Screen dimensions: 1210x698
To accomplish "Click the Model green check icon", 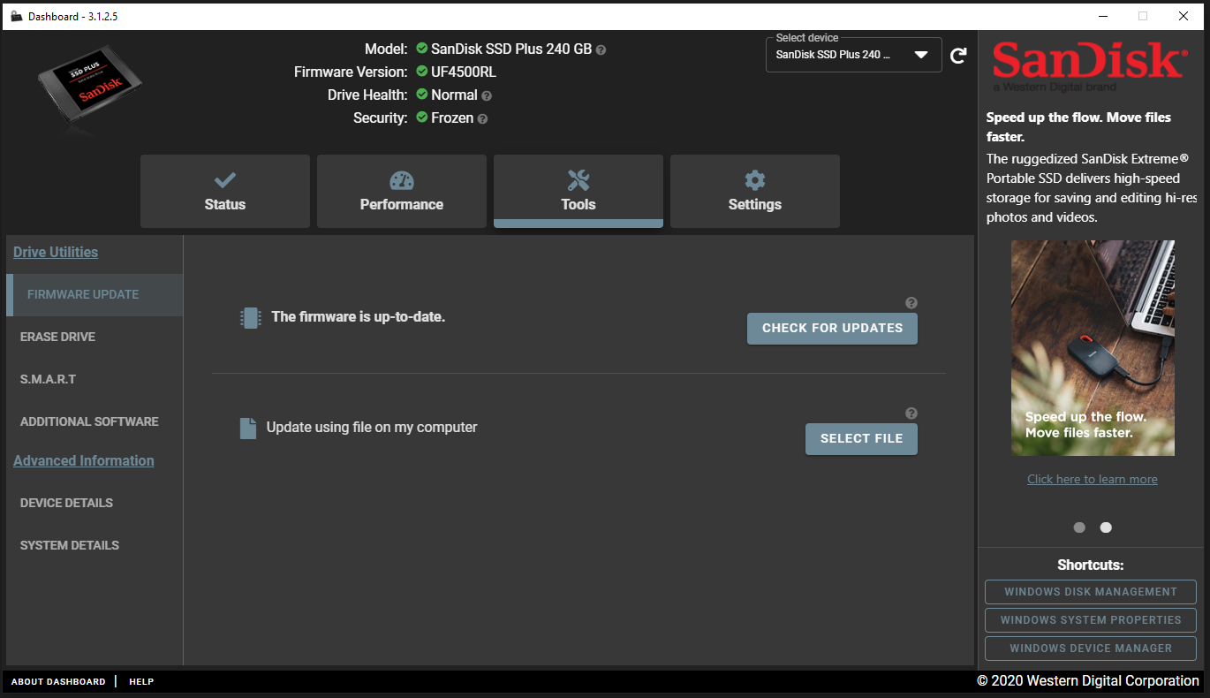I will (422, 49).
